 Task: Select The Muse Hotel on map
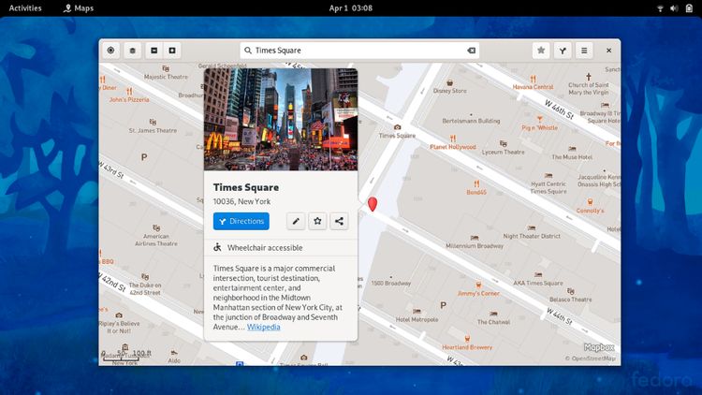coord(572,157)
